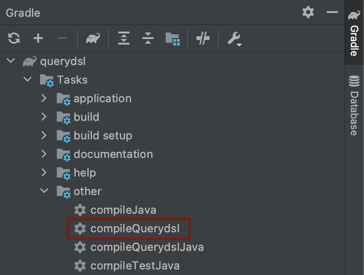Select the querydsl project elephant icon
Viewport: 364px width, 275px height.
[29, 61]
